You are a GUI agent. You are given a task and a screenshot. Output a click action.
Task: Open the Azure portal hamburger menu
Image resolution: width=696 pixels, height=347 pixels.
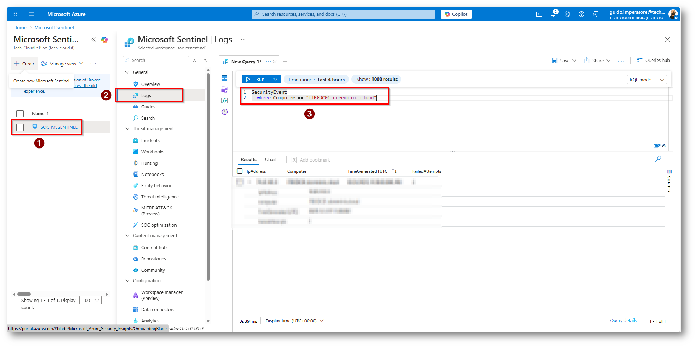pos(32,14)
